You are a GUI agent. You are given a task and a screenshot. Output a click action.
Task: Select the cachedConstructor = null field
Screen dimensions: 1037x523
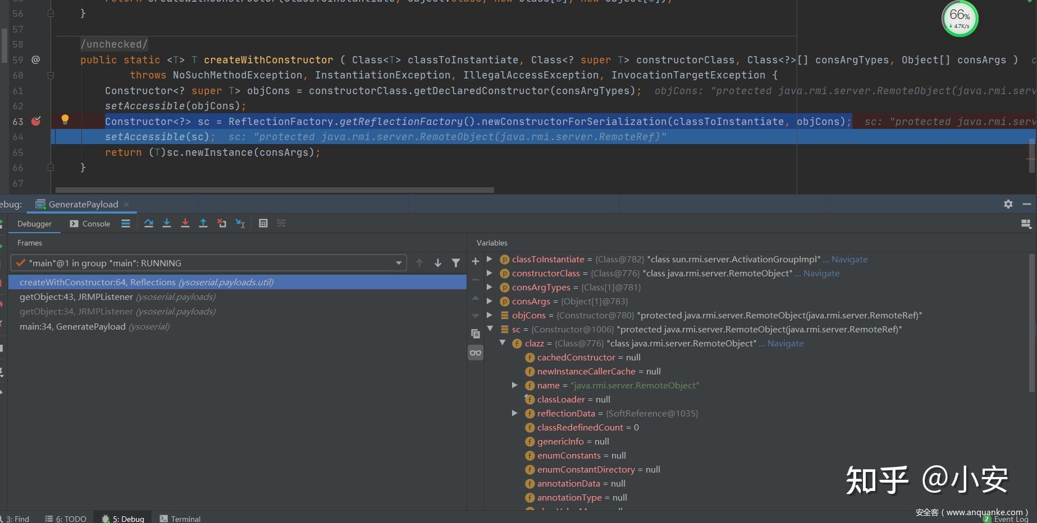(x=583, y=357)
